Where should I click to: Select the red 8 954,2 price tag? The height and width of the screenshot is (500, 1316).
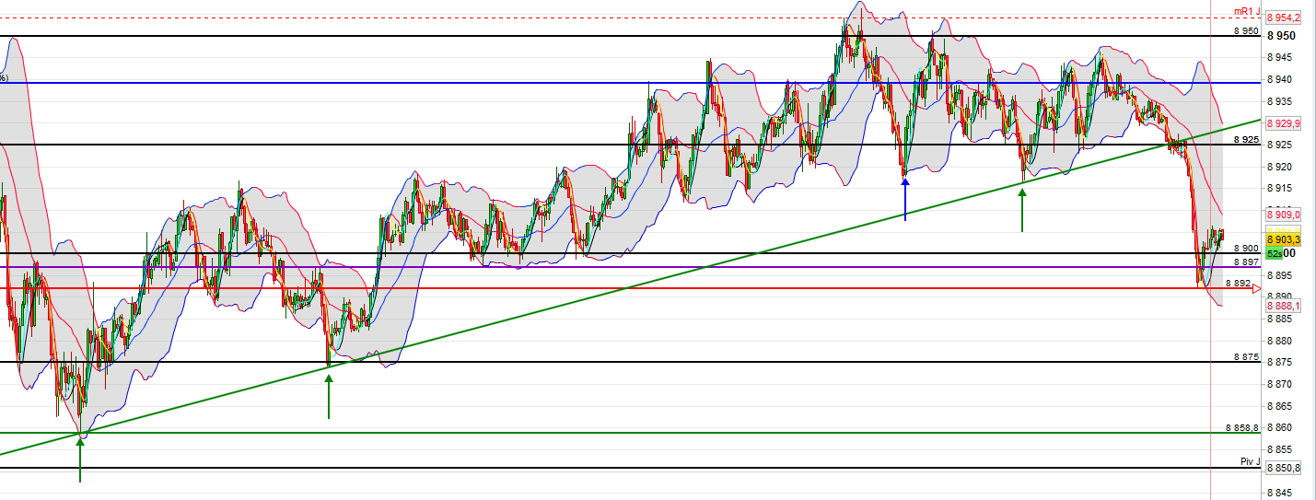click(1283, 17)
